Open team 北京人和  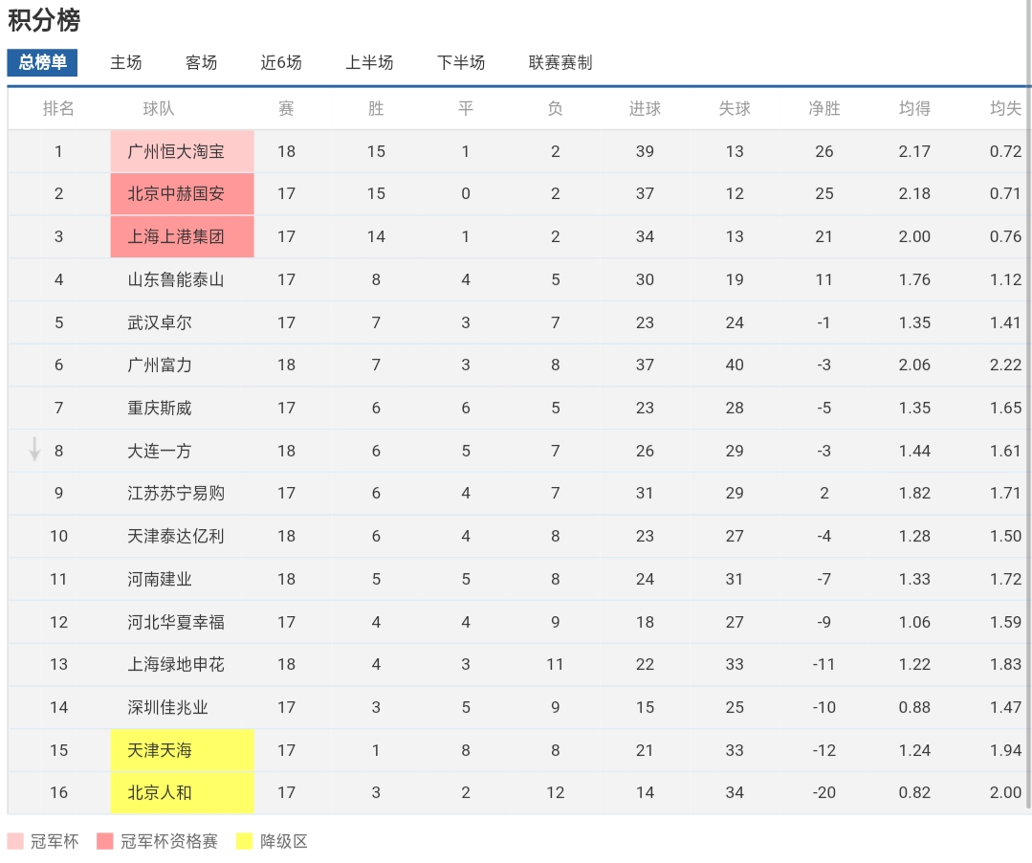[160, 792]
